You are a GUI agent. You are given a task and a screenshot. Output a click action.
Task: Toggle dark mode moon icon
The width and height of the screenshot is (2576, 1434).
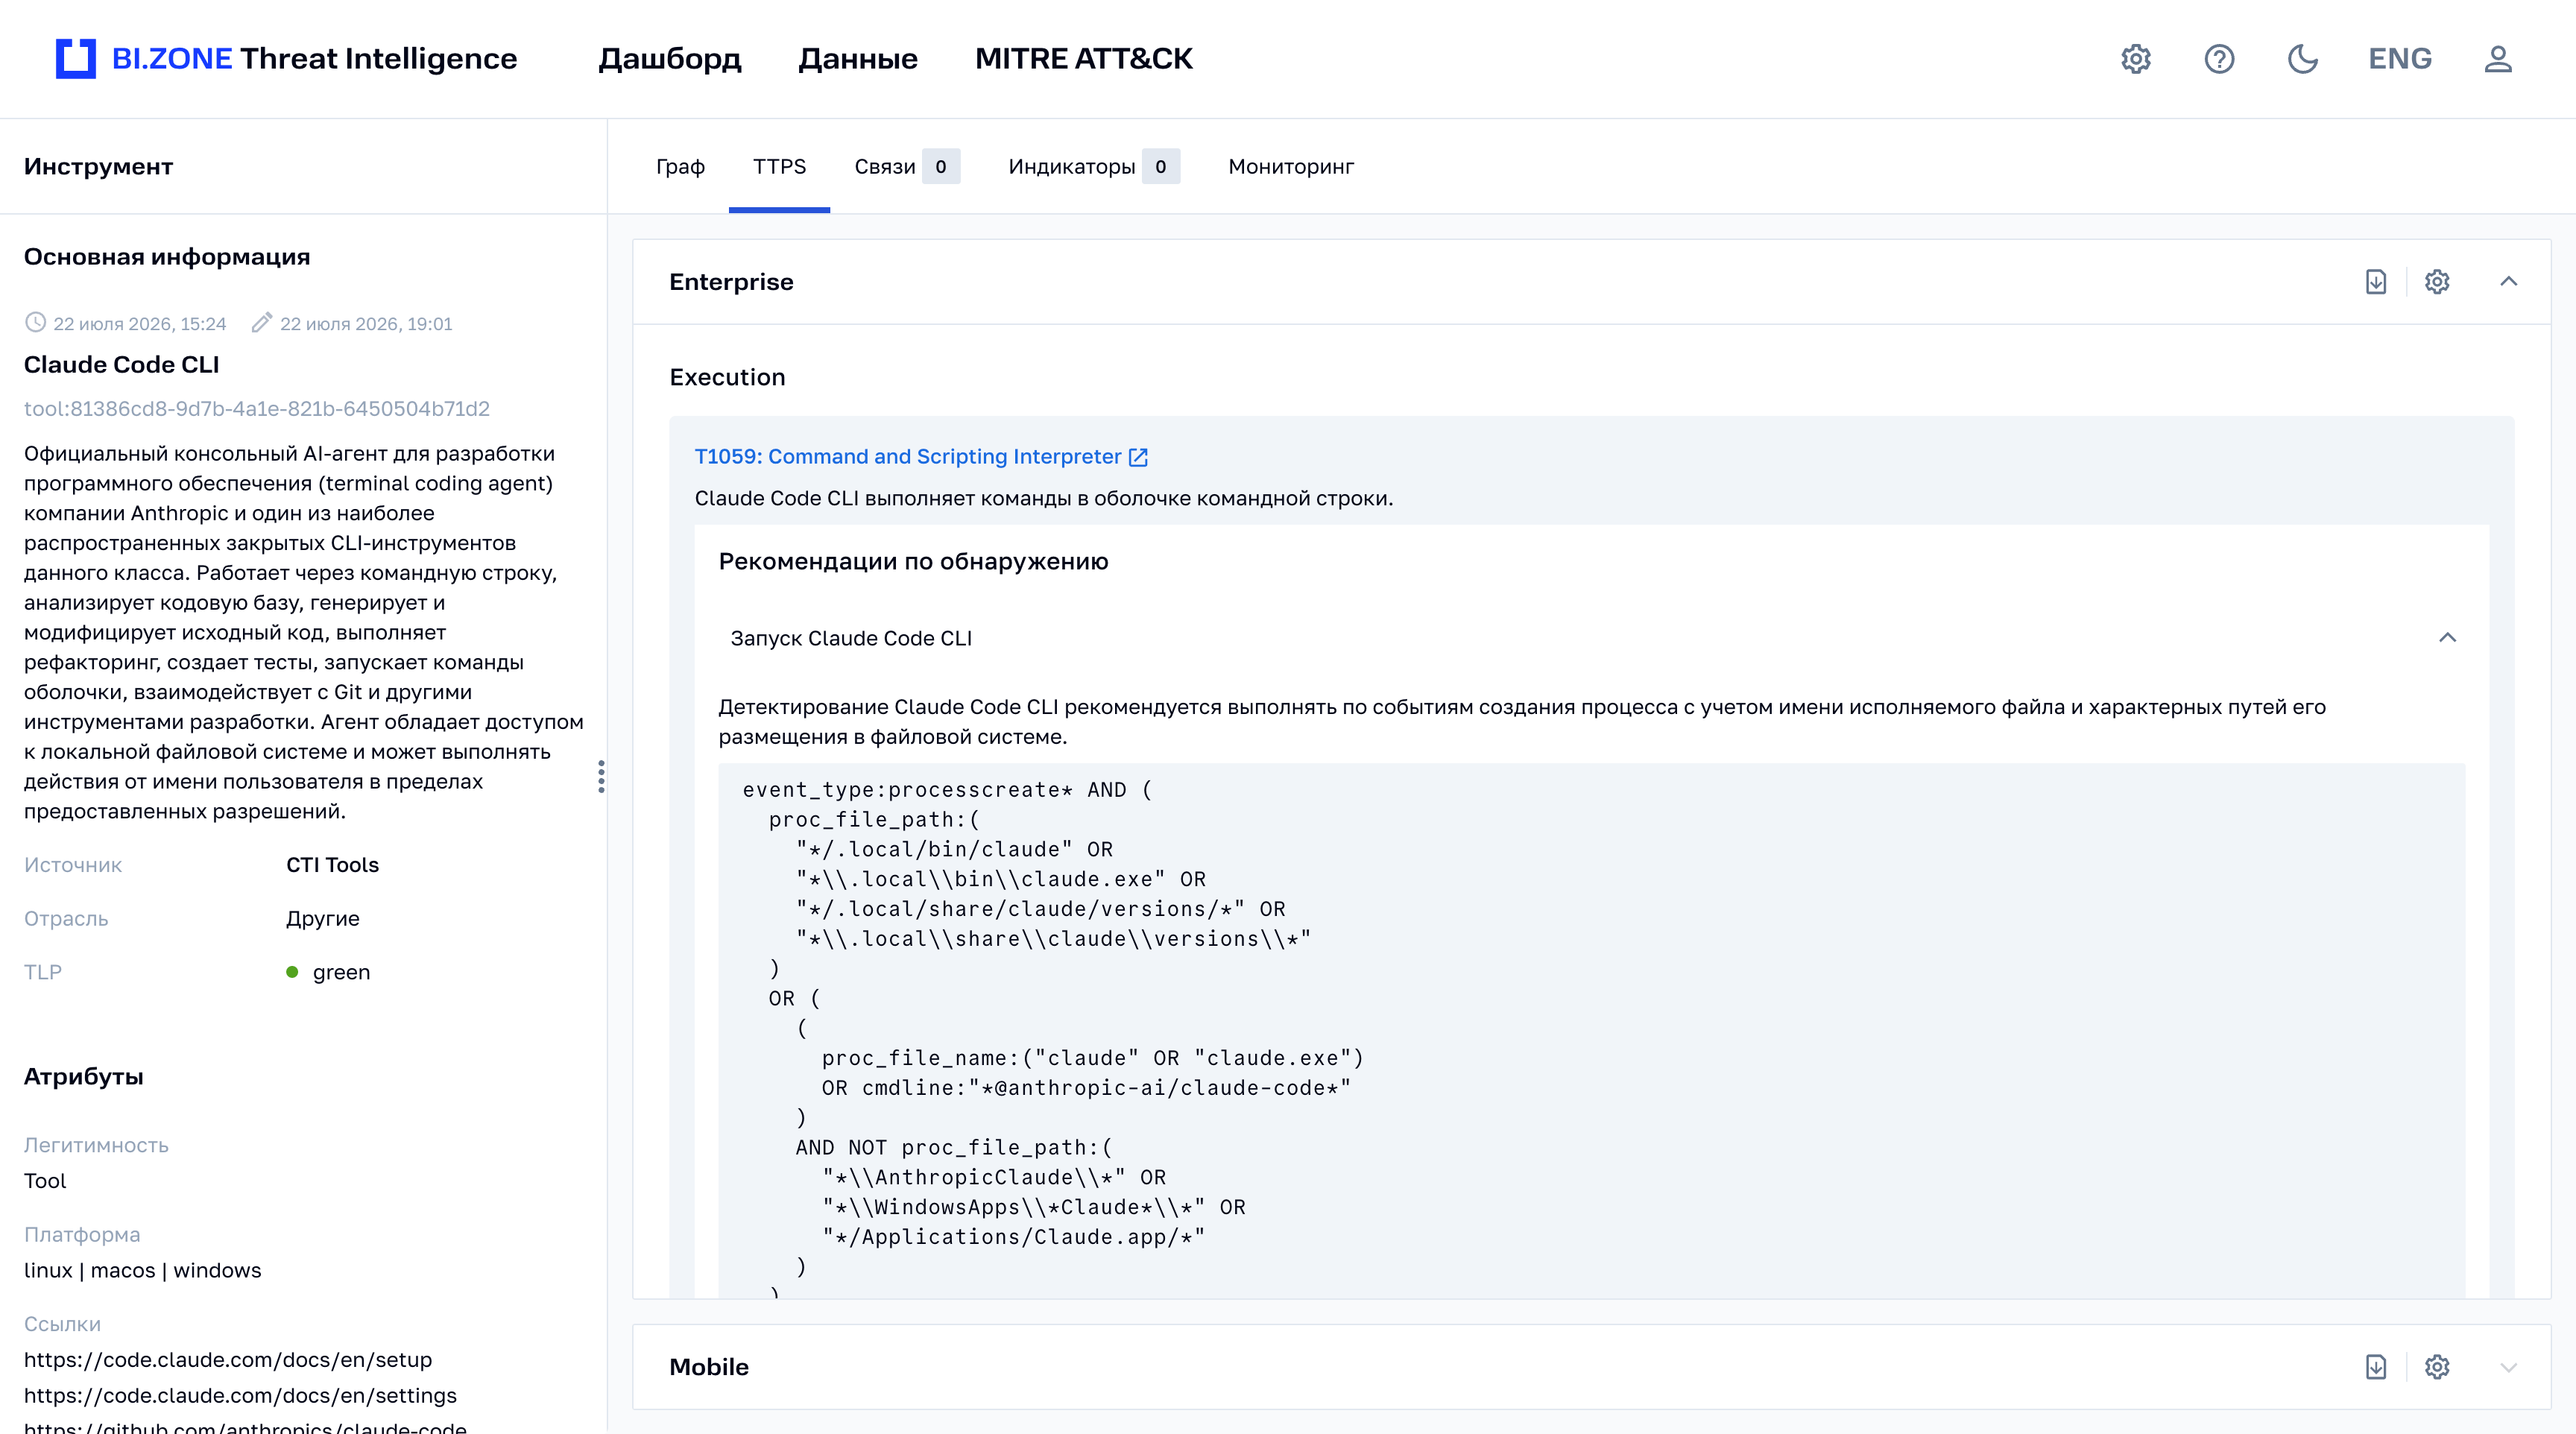[2302, 59]
